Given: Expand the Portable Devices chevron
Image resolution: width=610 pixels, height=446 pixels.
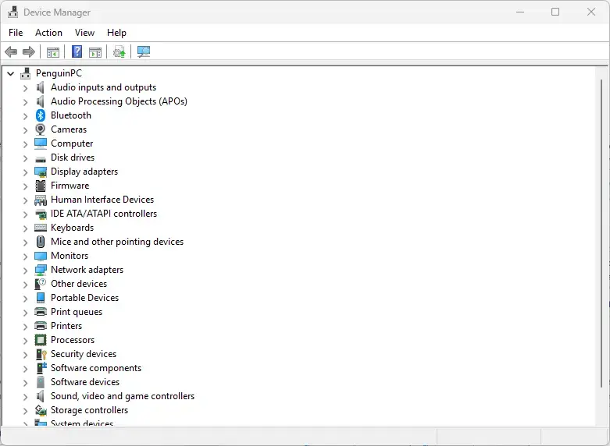Looking at the screenshot, I should point(25,299).
